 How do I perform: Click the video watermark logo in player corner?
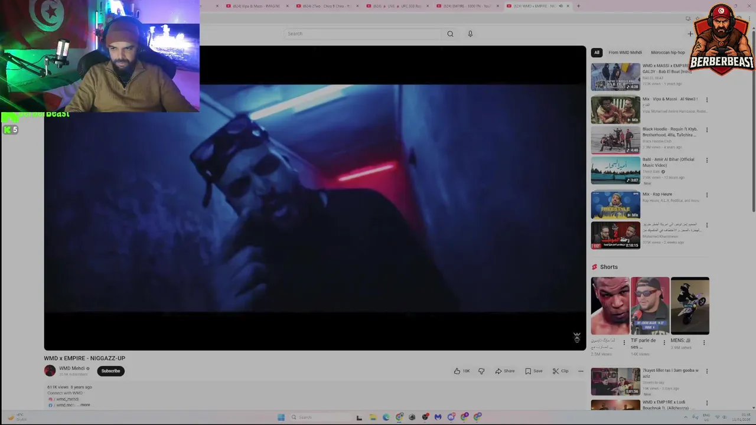click(577, 338)
